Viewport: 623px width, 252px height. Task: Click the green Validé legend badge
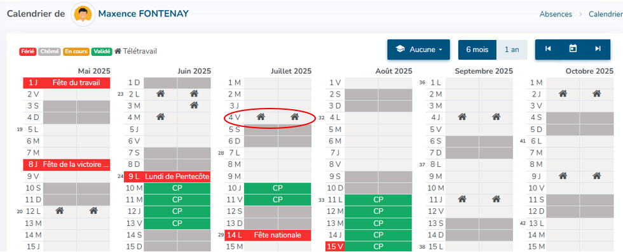(101, 51)
